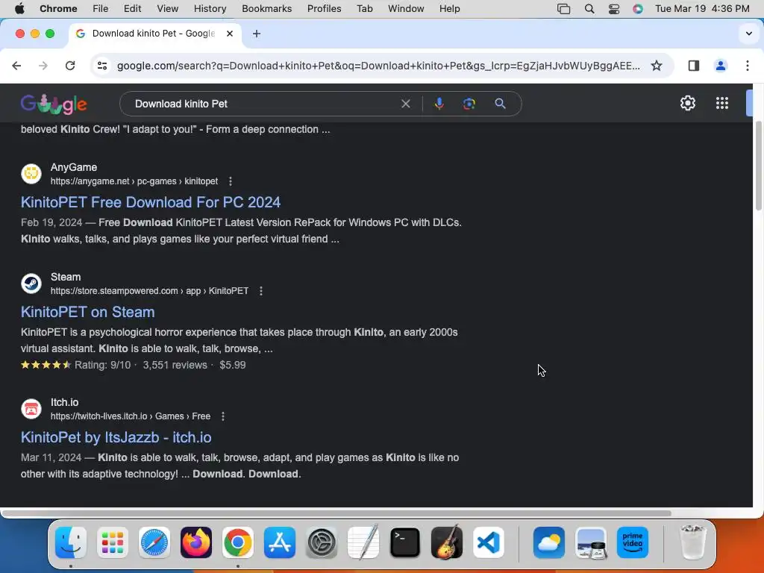Click the Itch.io site favicon
Viewport: 764px width, 573px height.
point(31,409)
